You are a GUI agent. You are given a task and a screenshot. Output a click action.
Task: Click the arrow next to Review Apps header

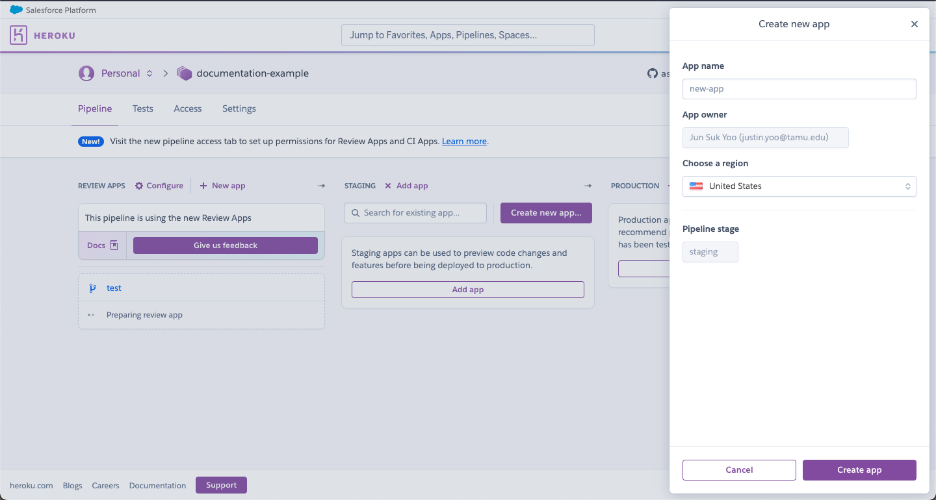(321, 186)
